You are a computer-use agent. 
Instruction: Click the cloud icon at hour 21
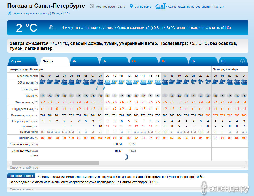click(x=194, y=82)
